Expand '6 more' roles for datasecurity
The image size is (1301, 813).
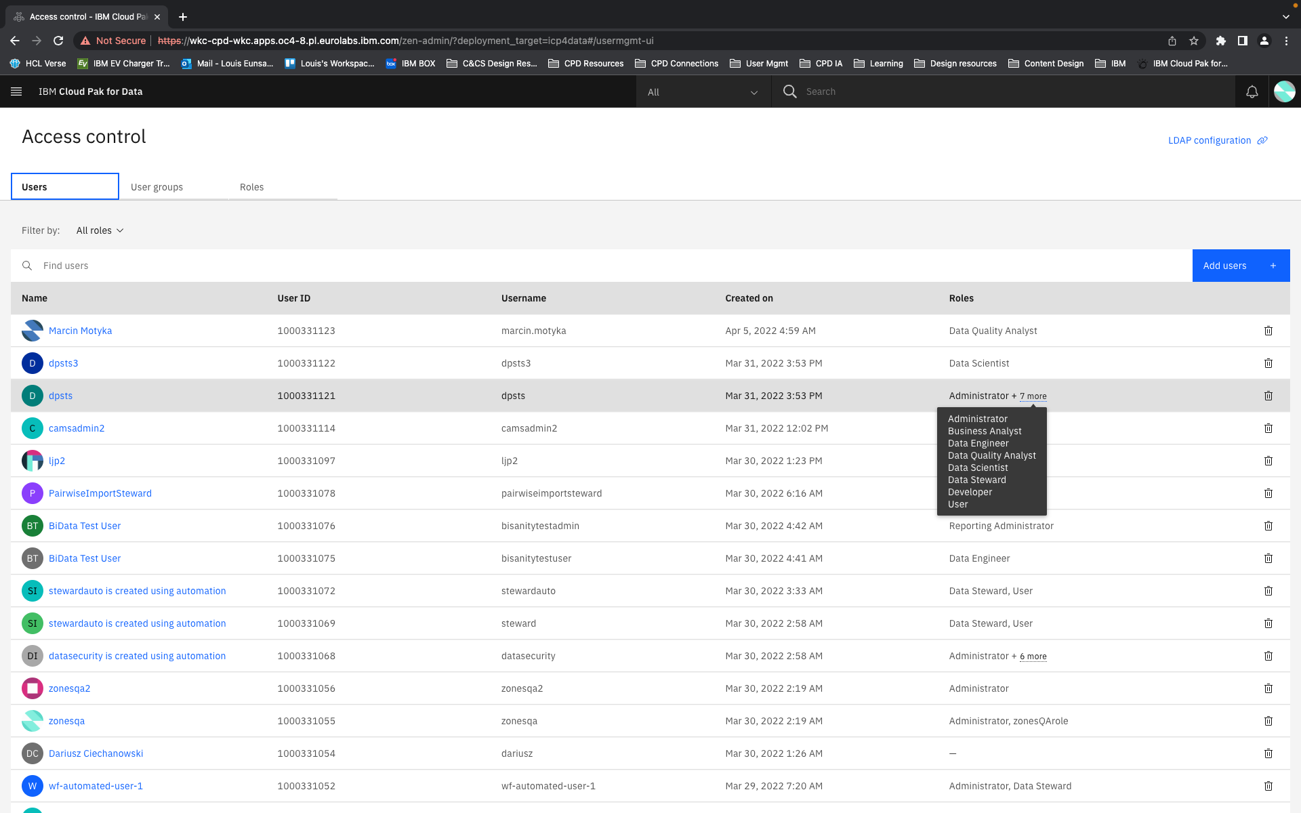tap(1033, 656)
